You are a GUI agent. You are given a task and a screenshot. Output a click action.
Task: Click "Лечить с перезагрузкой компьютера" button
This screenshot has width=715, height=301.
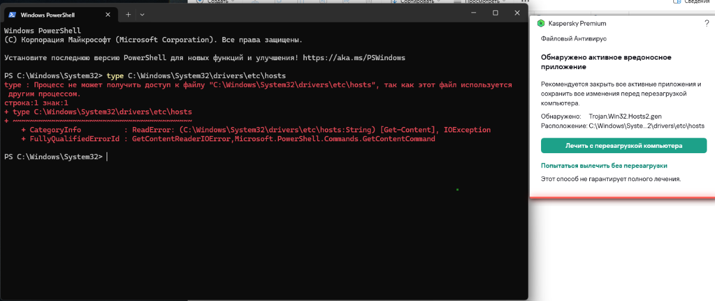pyautogui.click(x=623, y=145)
